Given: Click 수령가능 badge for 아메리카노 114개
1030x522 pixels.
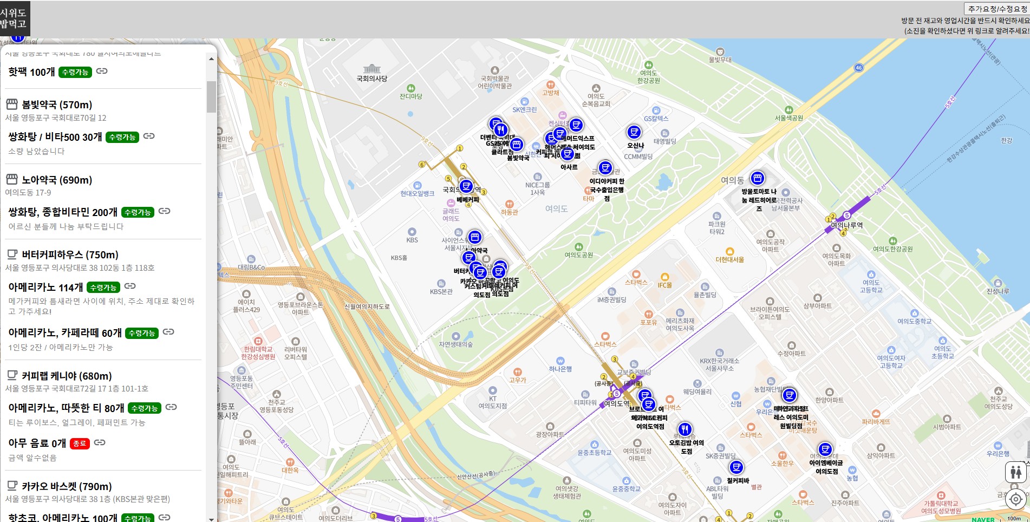Looking at the screenshot, I should [103, 288].
